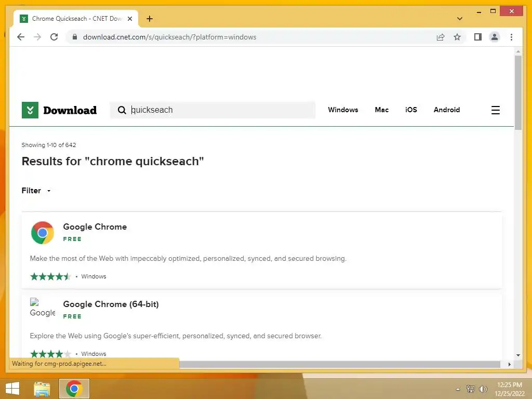Image resolution: width=532 pixels, height=399 pixels.
Task: Bookmark this page with the star icon
Action: (457, 37)
